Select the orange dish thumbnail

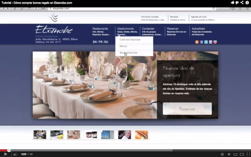tap(142, 134)
